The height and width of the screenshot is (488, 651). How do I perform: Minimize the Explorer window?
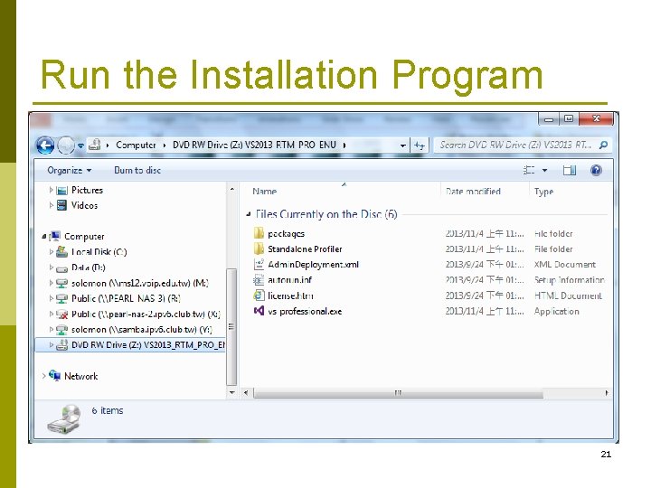point(549,119)
